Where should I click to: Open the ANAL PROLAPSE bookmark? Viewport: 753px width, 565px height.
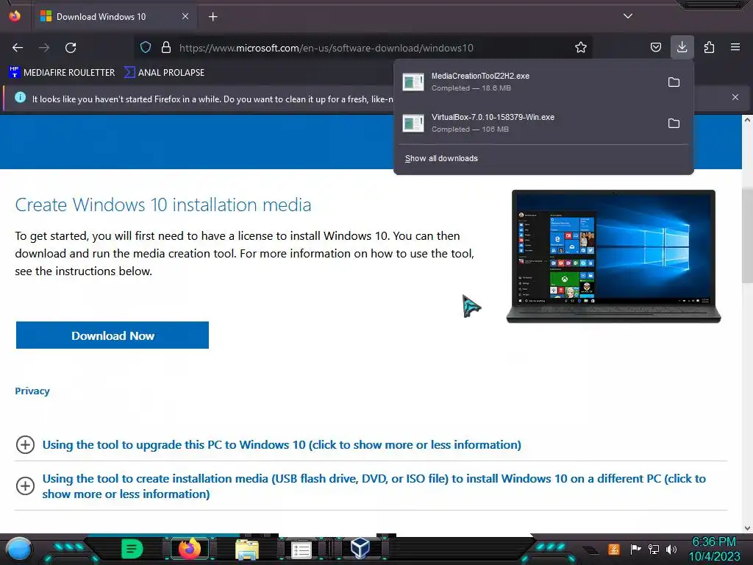coord(164,73)
